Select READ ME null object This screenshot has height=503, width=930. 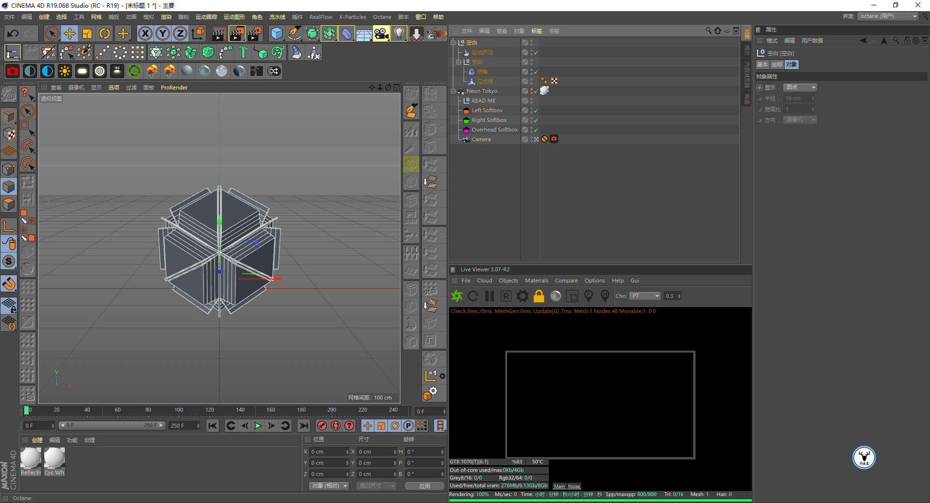tap(483, 101)
